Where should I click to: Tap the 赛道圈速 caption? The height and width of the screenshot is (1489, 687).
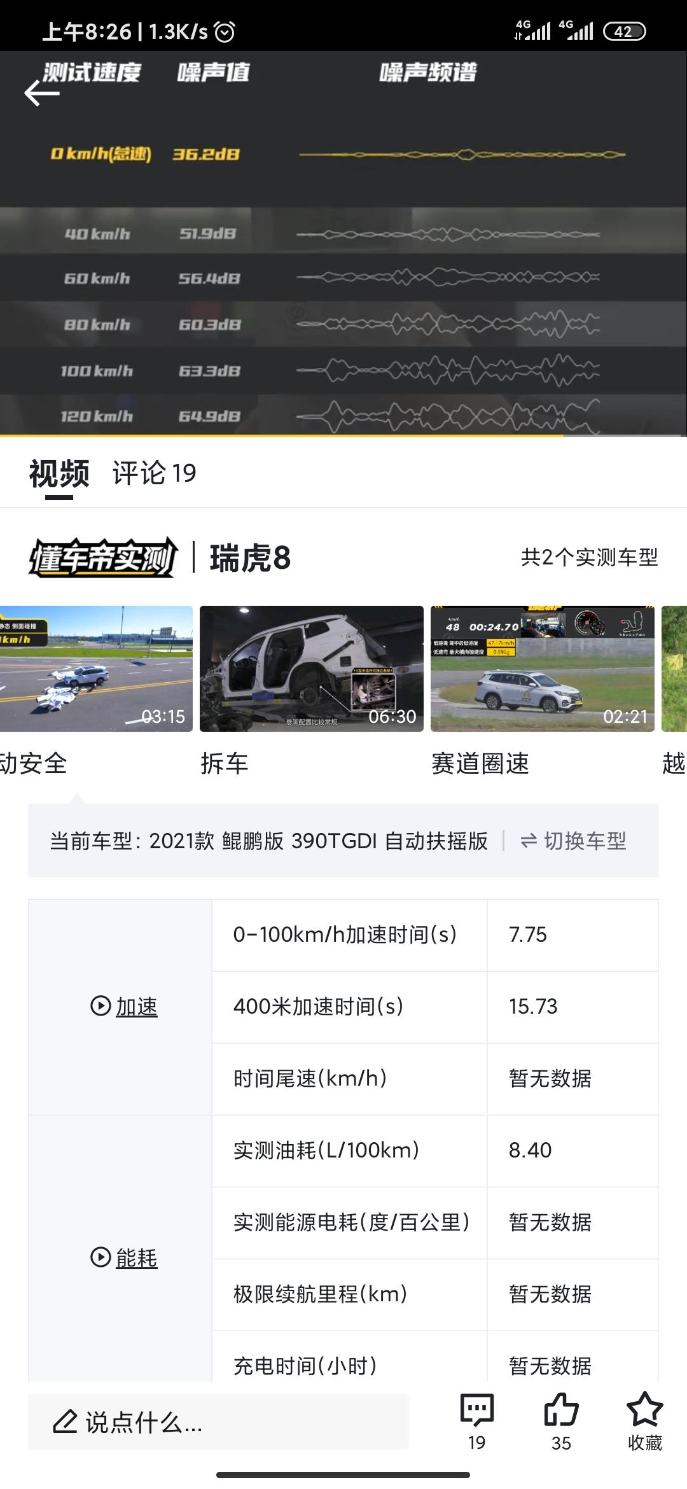click(x=480, y=763)
